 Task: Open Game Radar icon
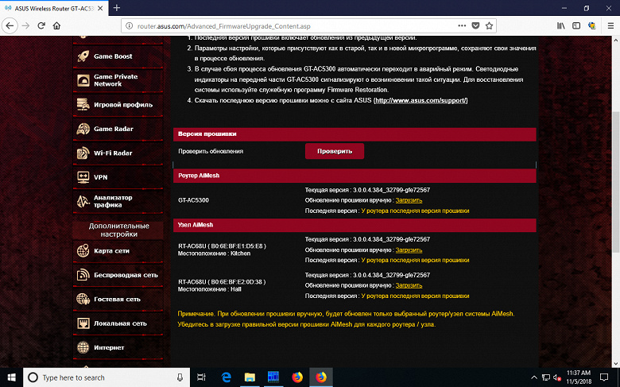(x=83, y=129)
